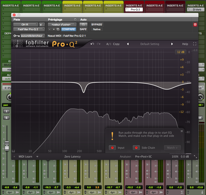Open Analyzer Pre+Post+SC settings
Screen dimensions: 206x195
[x=143, y=157]
